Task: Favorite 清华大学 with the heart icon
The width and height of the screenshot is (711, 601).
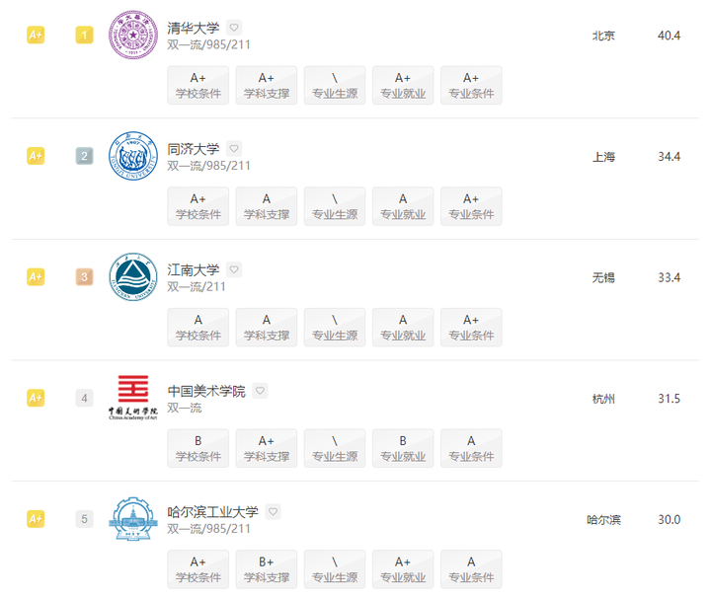Action: [234, 28]
